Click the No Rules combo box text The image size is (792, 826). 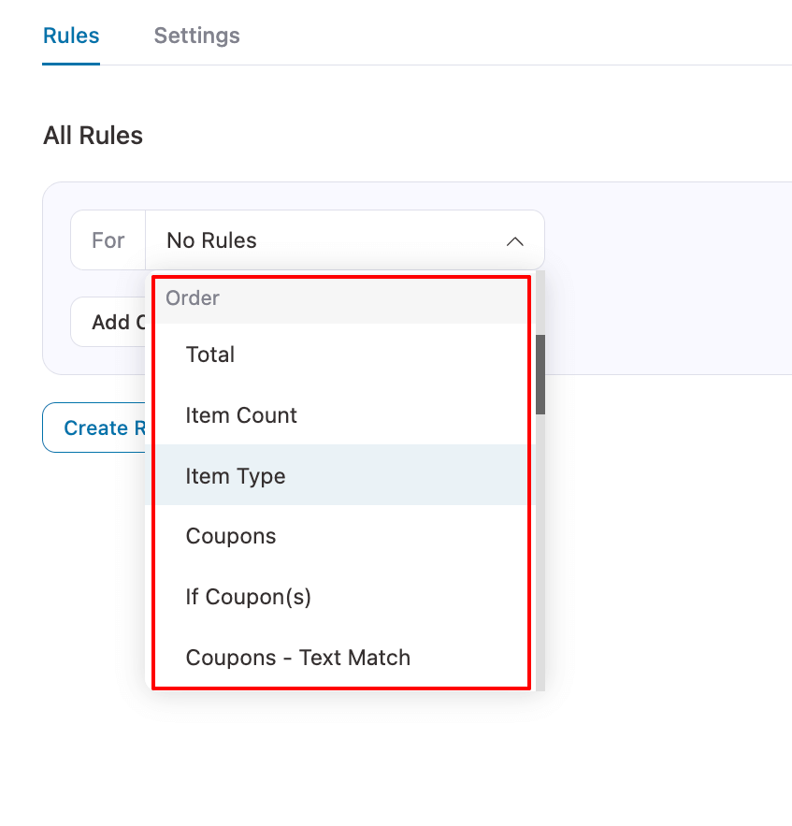(211, 240)
